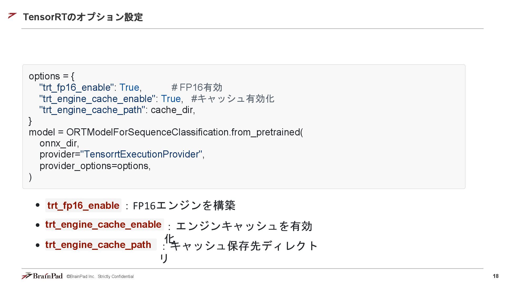
Task: Click the "options = {" code line
Action: [x=52, y=76]
